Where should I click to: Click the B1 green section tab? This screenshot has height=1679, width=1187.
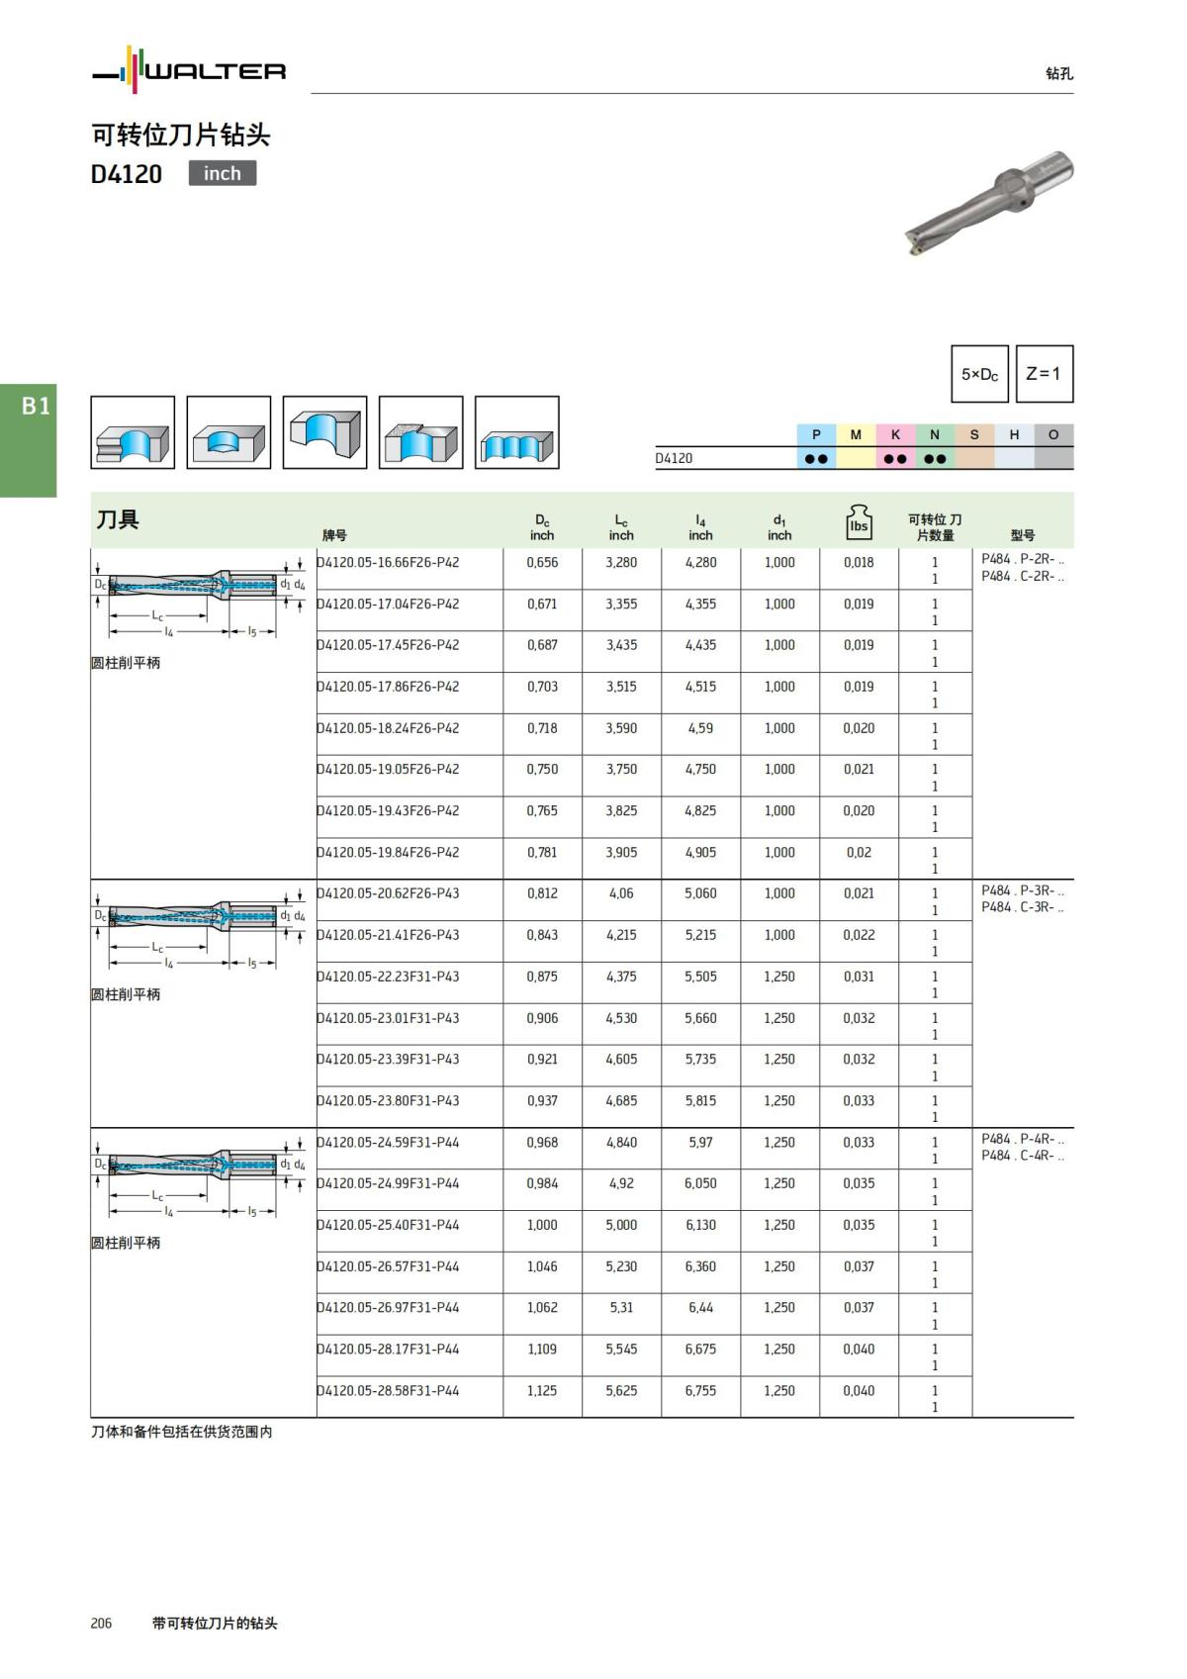point(29,440)
